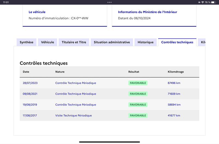Screen dimensions: 219x144
Task: Tap the home indicator bar at bottom
Action: (x=109, y=142)
